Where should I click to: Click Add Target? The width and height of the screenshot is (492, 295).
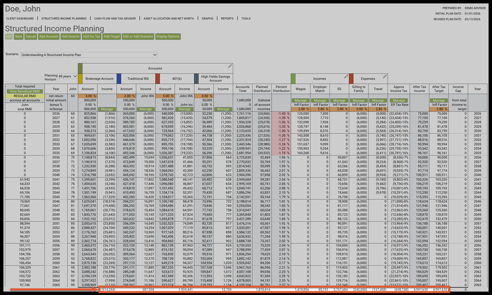[x=112, y=36]
